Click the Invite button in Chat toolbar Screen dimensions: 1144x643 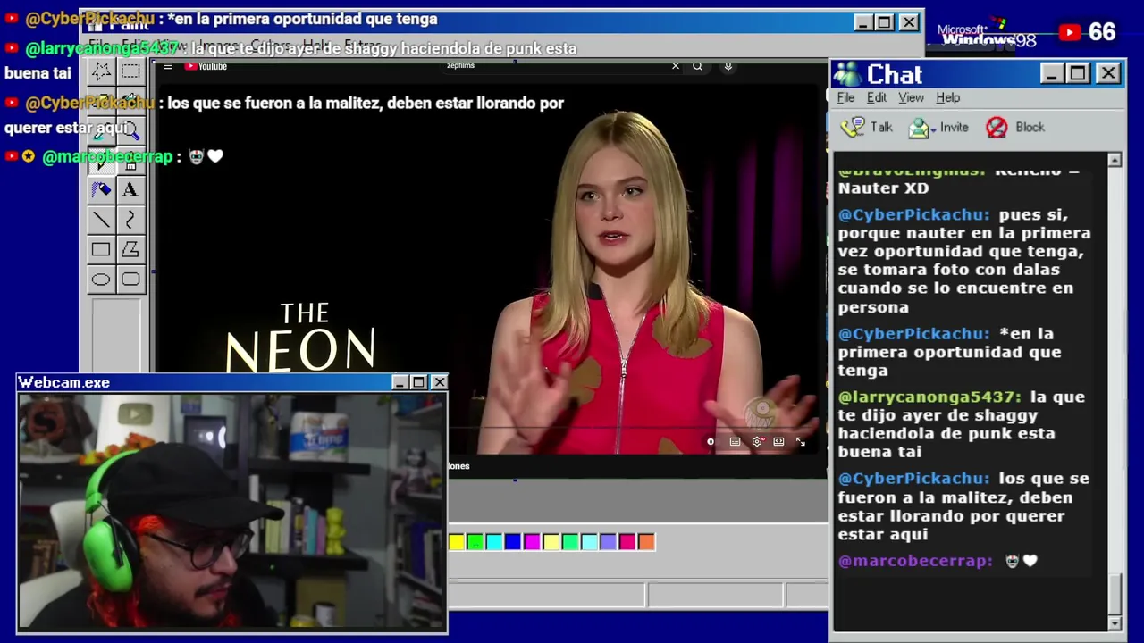click(x=938, y=127)
